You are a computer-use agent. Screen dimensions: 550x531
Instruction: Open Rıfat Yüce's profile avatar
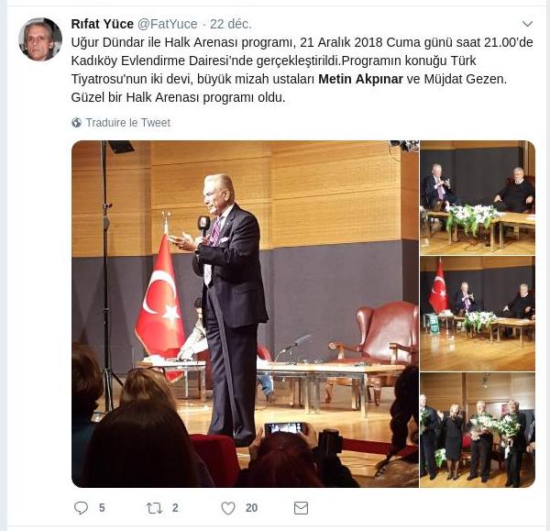pyautogui.click(x=40, y=39)
